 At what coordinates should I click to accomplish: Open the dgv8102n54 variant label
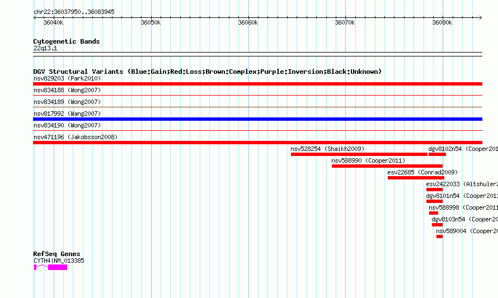coord(463,149)
